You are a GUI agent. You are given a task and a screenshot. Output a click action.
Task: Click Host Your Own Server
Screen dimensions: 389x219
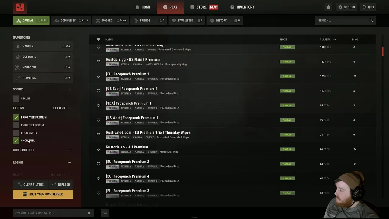pos(43,194)
